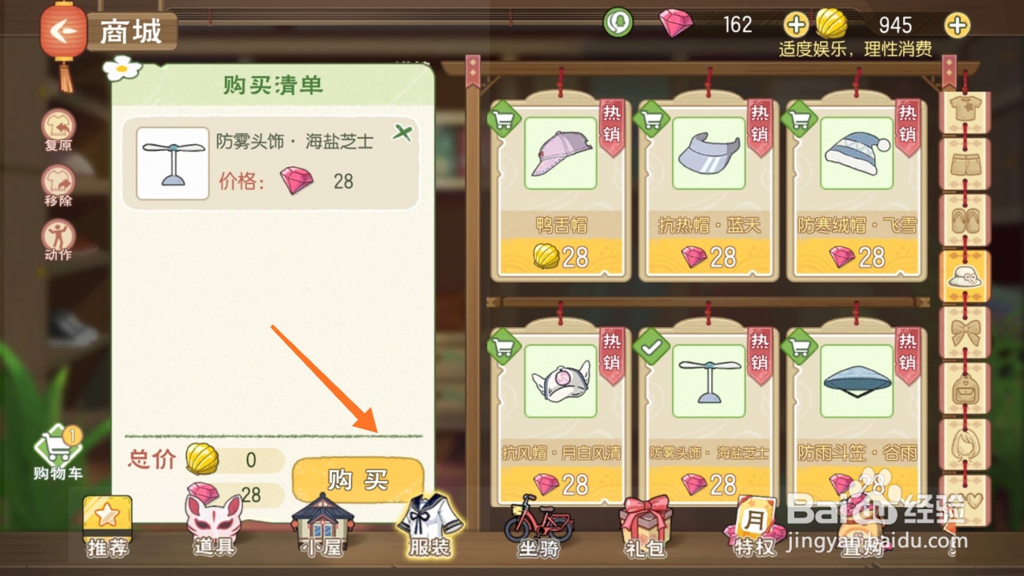This screenshot has width=1024, height=576.
Task: Add more pink gems with plus button
Action: [796, 26]
